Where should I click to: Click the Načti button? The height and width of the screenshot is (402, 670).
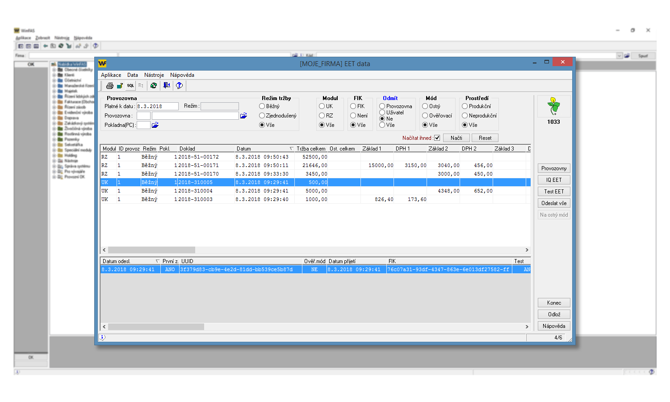point(456,138)
